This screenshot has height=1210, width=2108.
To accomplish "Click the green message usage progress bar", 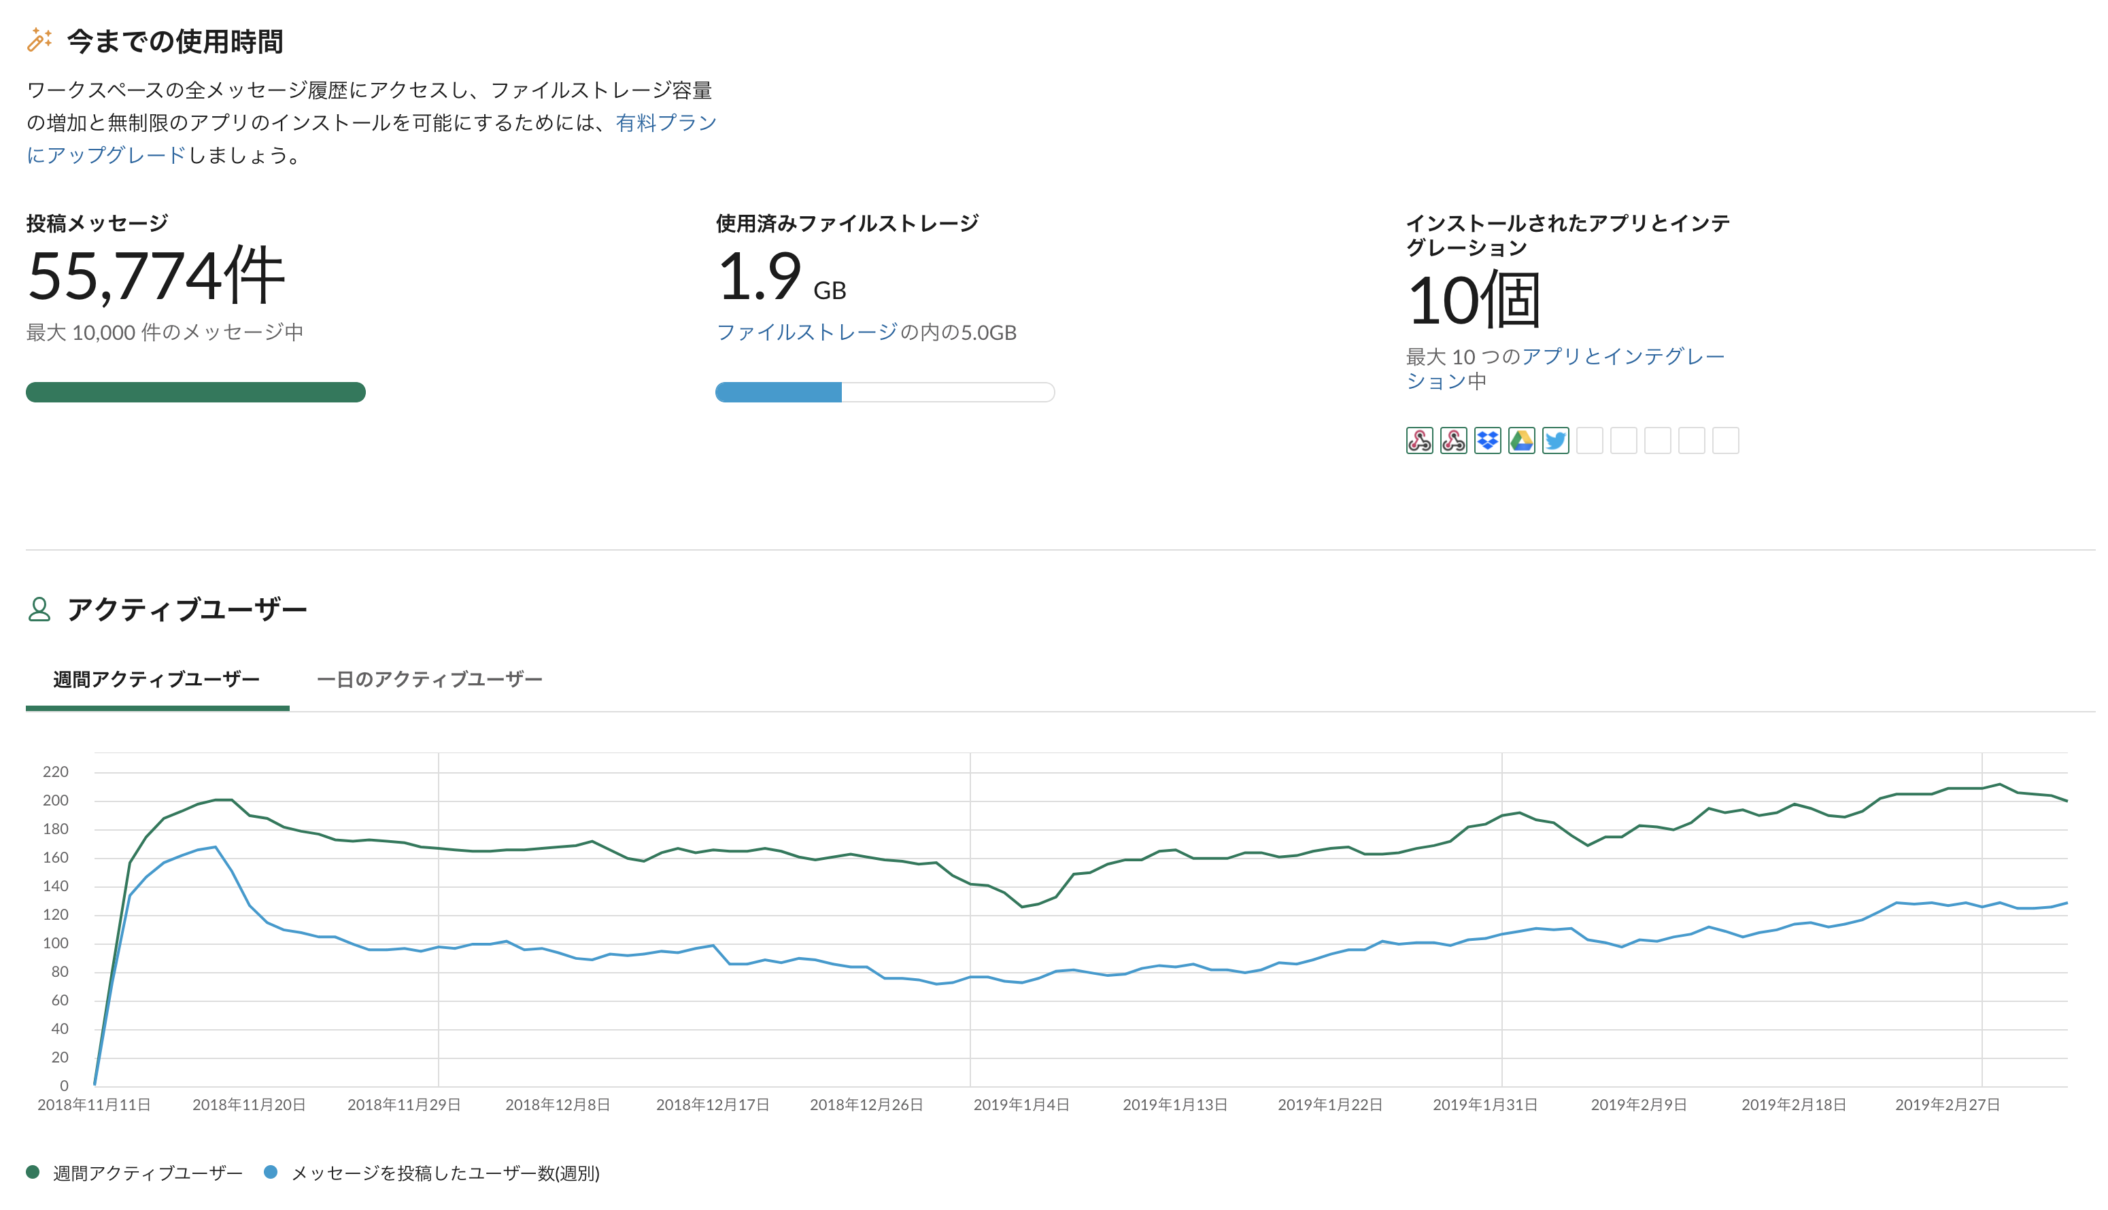I will [195, 392].
